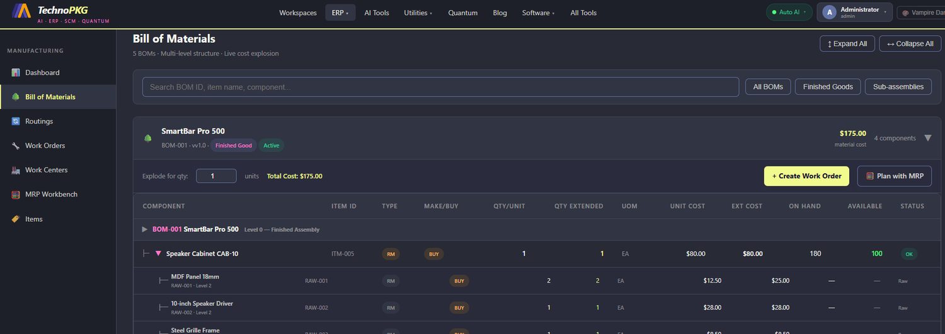
Task: Click the Administrator avatar icon
Action: [829, 12]
